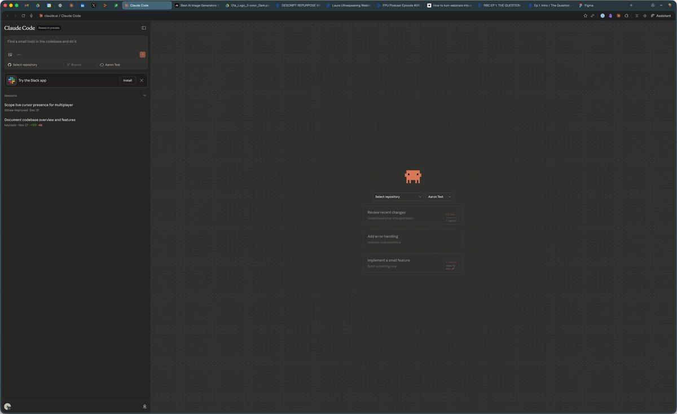Switch to Best AI Image Generators tab
This screenshot has height=414, width=677.
click(x=197, y=5)
